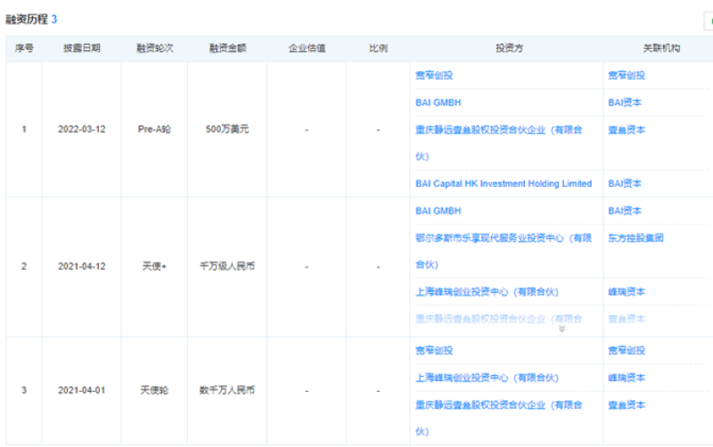
Task: Click the 披露日期 column header
Action: [81, 48]
